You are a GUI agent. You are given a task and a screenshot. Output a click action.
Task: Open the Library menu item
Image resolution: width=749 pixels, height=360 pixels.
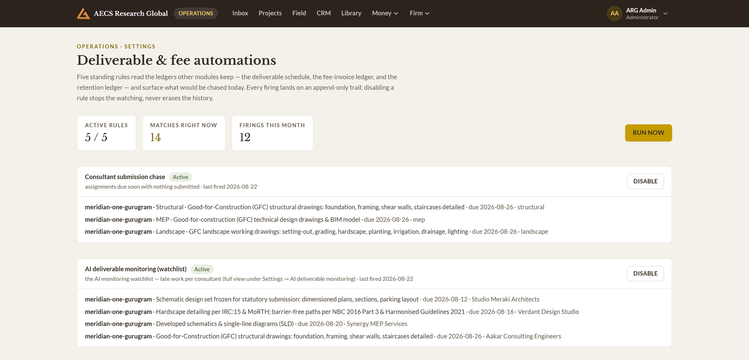pyautogui.click(x=351, y=14)
